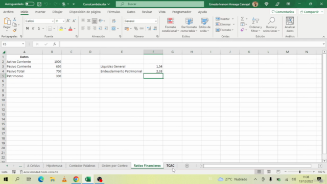Toggle middle vertical alignment
This screenshot has width=327, height=184.
click(88, 21)
